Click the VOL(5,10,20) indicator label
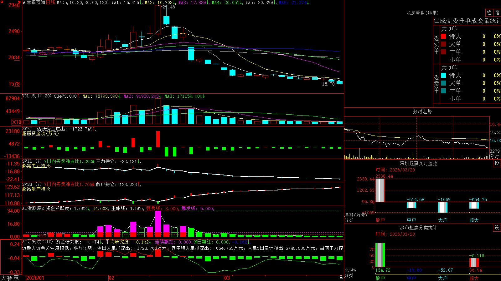The width and height of the screenshot is (501, 281). click(x=37, y=96)
